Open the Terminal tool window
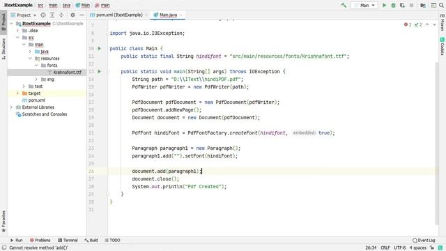 tap(68, 240)
